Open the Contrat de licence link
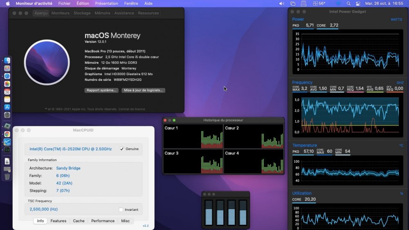The height and width of the screenshot is (230, 409). coord(132,109)
